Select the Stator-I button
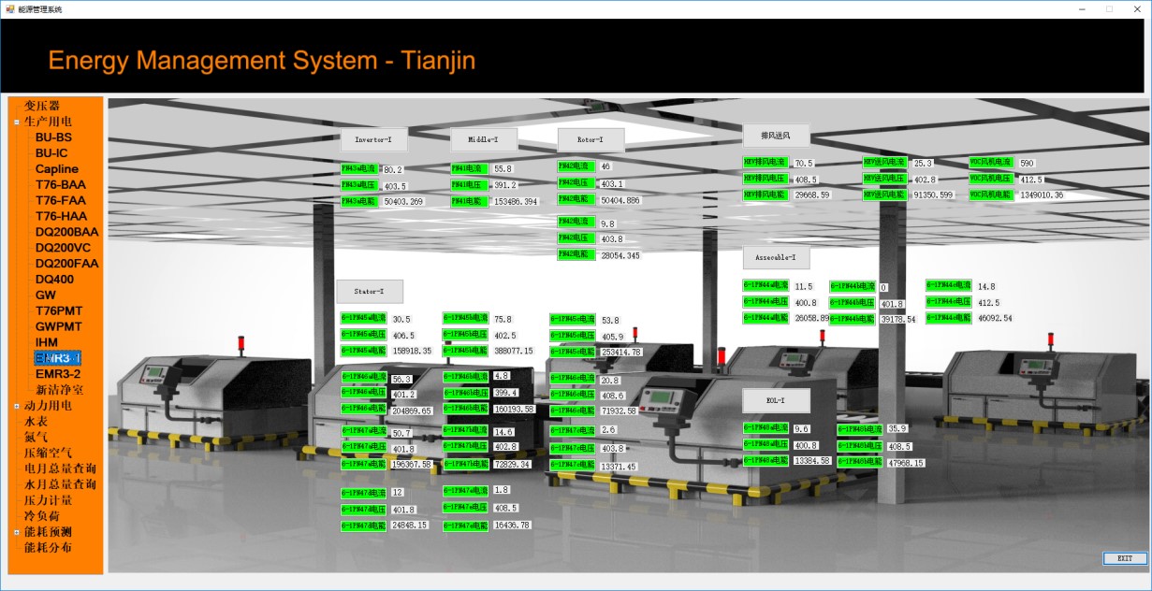 coord(370,291)
